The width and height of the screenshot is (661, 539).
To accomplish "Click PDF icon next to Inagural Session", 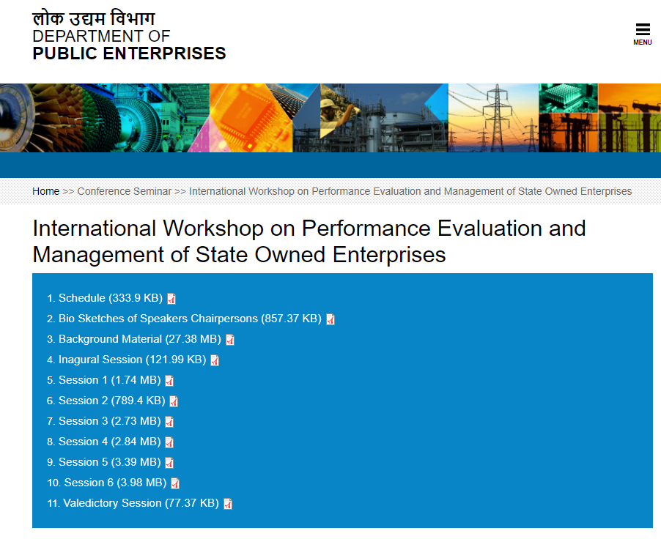I will (x=215, y=360).
